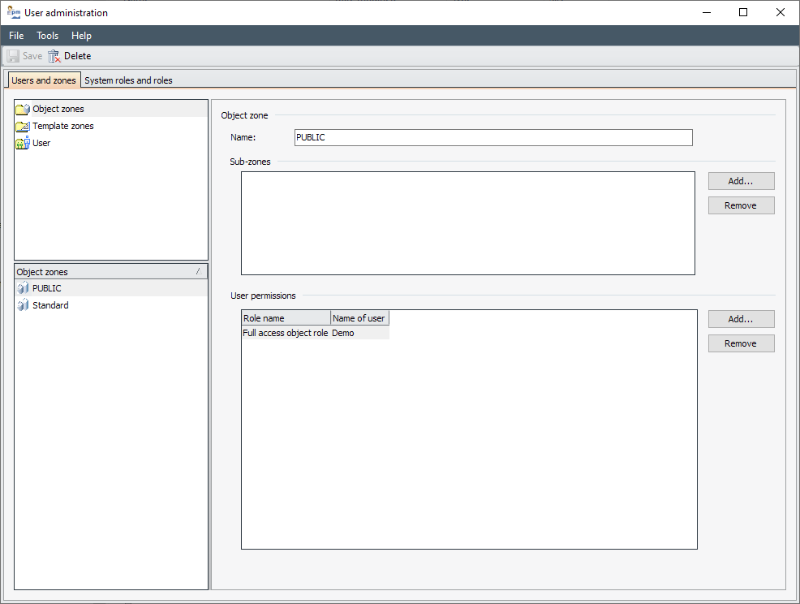Click Add button for User permissions
This screenshot has height=604, width=800.
coord(741,319)
